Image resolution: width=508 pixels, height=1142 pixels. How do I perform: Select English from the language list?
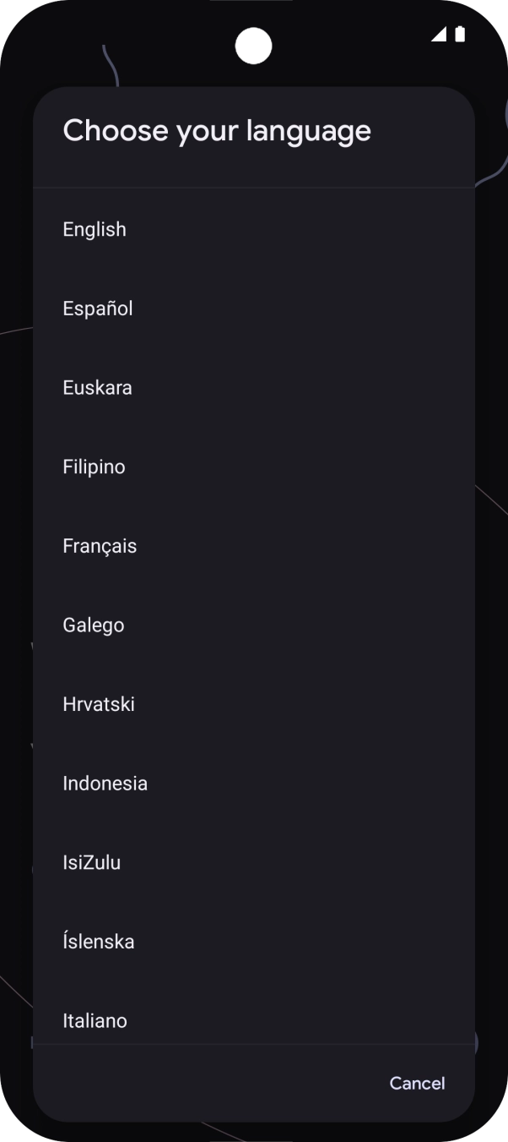(95, 229)
